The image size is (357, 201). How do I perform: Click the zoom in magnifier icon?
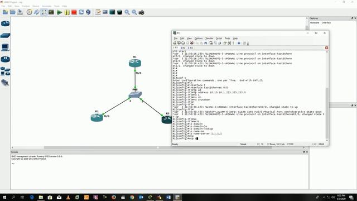point(127,12)
